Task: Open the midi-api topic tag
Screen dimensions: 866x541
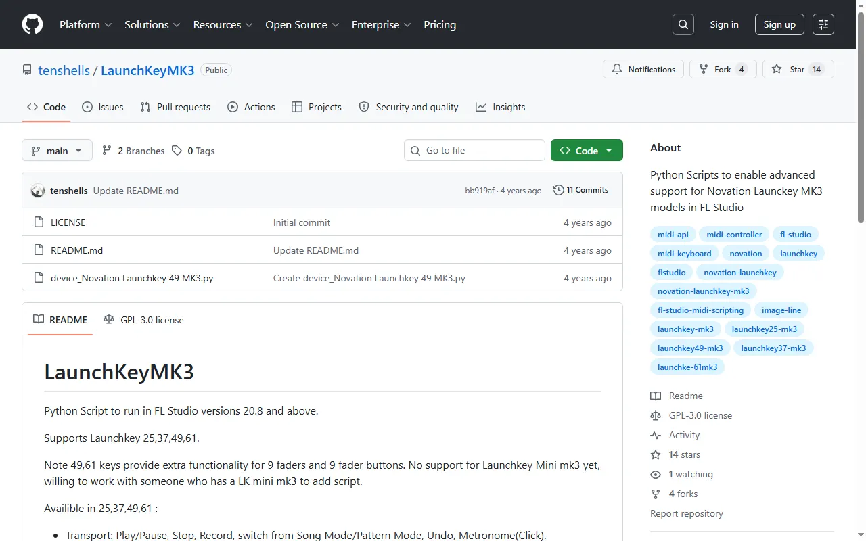Action: (673, 235)
